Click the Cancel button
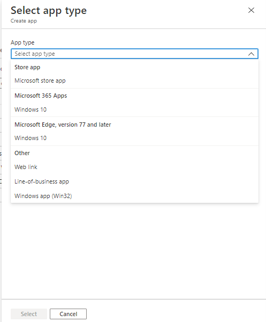The height and width of the screenshot is (322, 266). coord(68,314)
